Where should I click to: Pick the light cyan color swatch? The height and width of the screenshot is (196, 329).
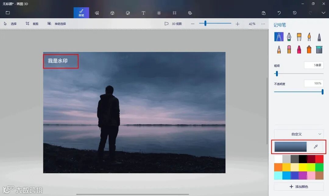click(x=278, y=175)
